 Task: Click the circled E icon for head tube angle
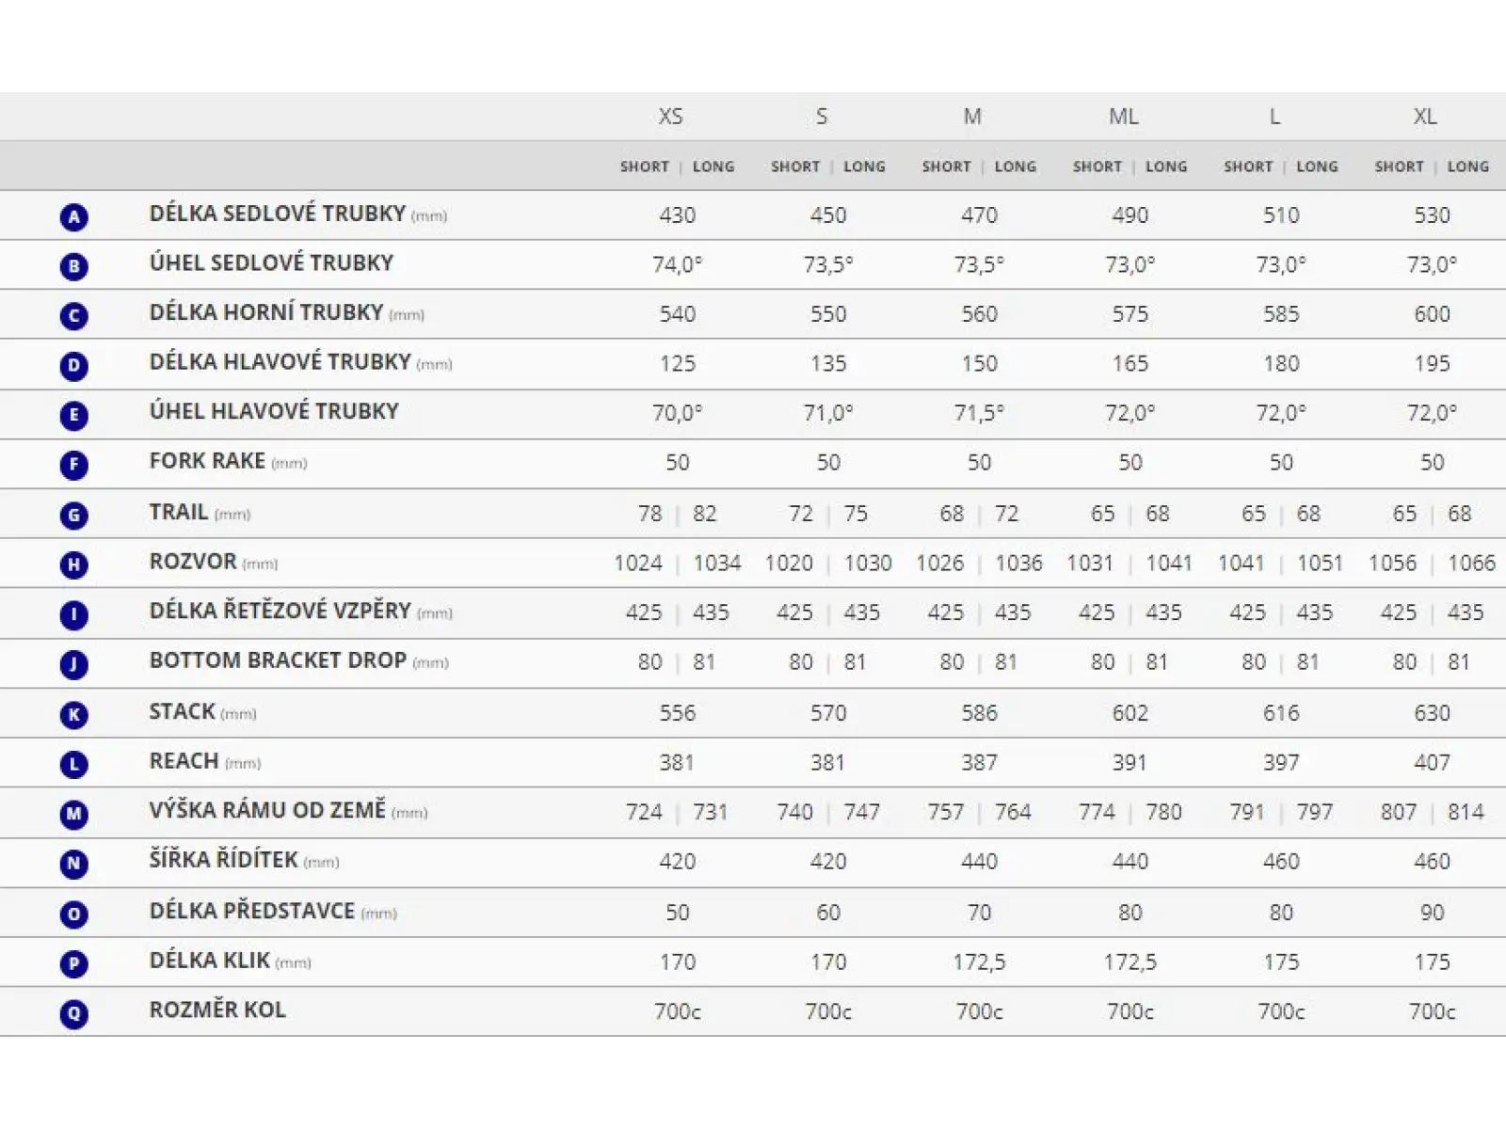point(73,415)
